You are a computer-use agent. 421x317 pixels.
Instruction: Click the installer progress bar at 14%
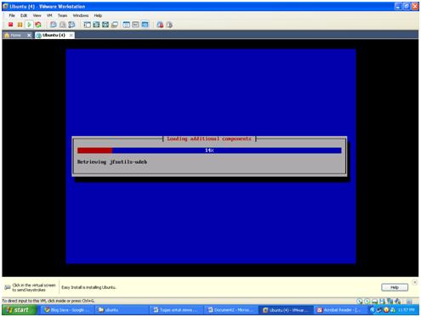point(209,150)
